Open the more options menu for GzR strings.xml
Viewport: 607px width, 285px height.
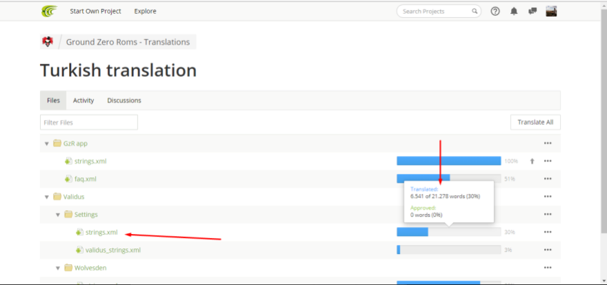pyautogui.click(x=548, y=161)
